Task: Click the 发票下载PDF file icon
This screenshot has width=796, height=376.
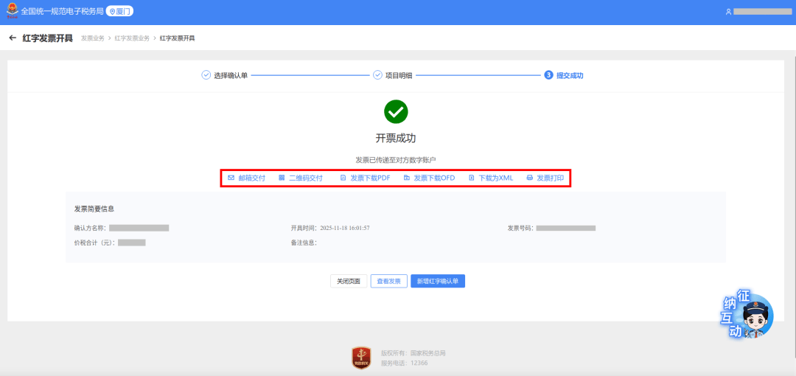Action: tap(343, 178)
